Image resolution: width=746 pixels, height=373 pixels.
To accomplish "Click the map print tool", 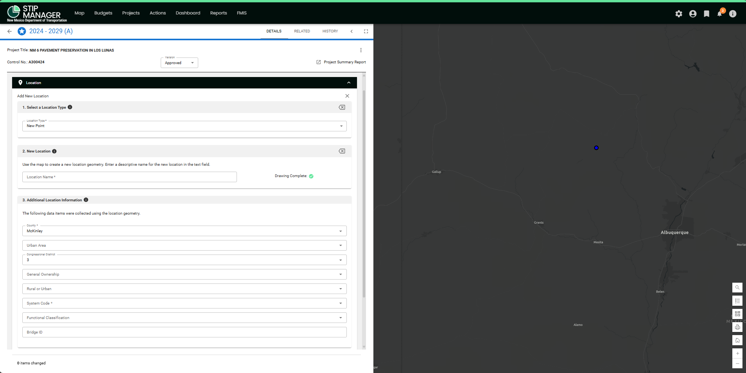I will (737, 327).
